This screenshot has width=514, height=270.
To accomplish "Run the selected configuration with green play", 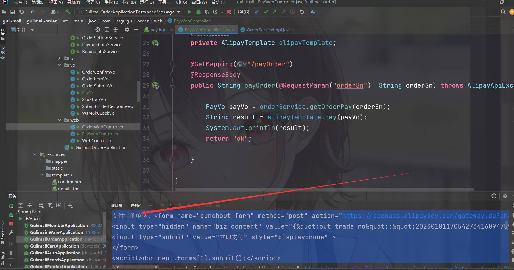I will coord(189,12).
